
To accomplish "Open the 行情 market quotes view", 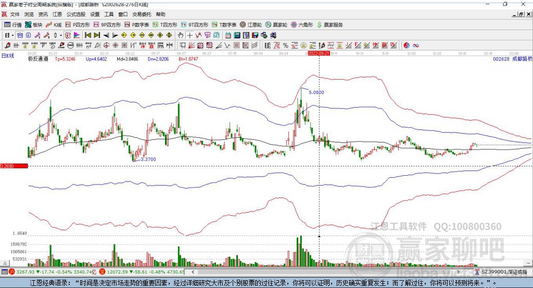I will pyautogui.click(x=13, y=25).
